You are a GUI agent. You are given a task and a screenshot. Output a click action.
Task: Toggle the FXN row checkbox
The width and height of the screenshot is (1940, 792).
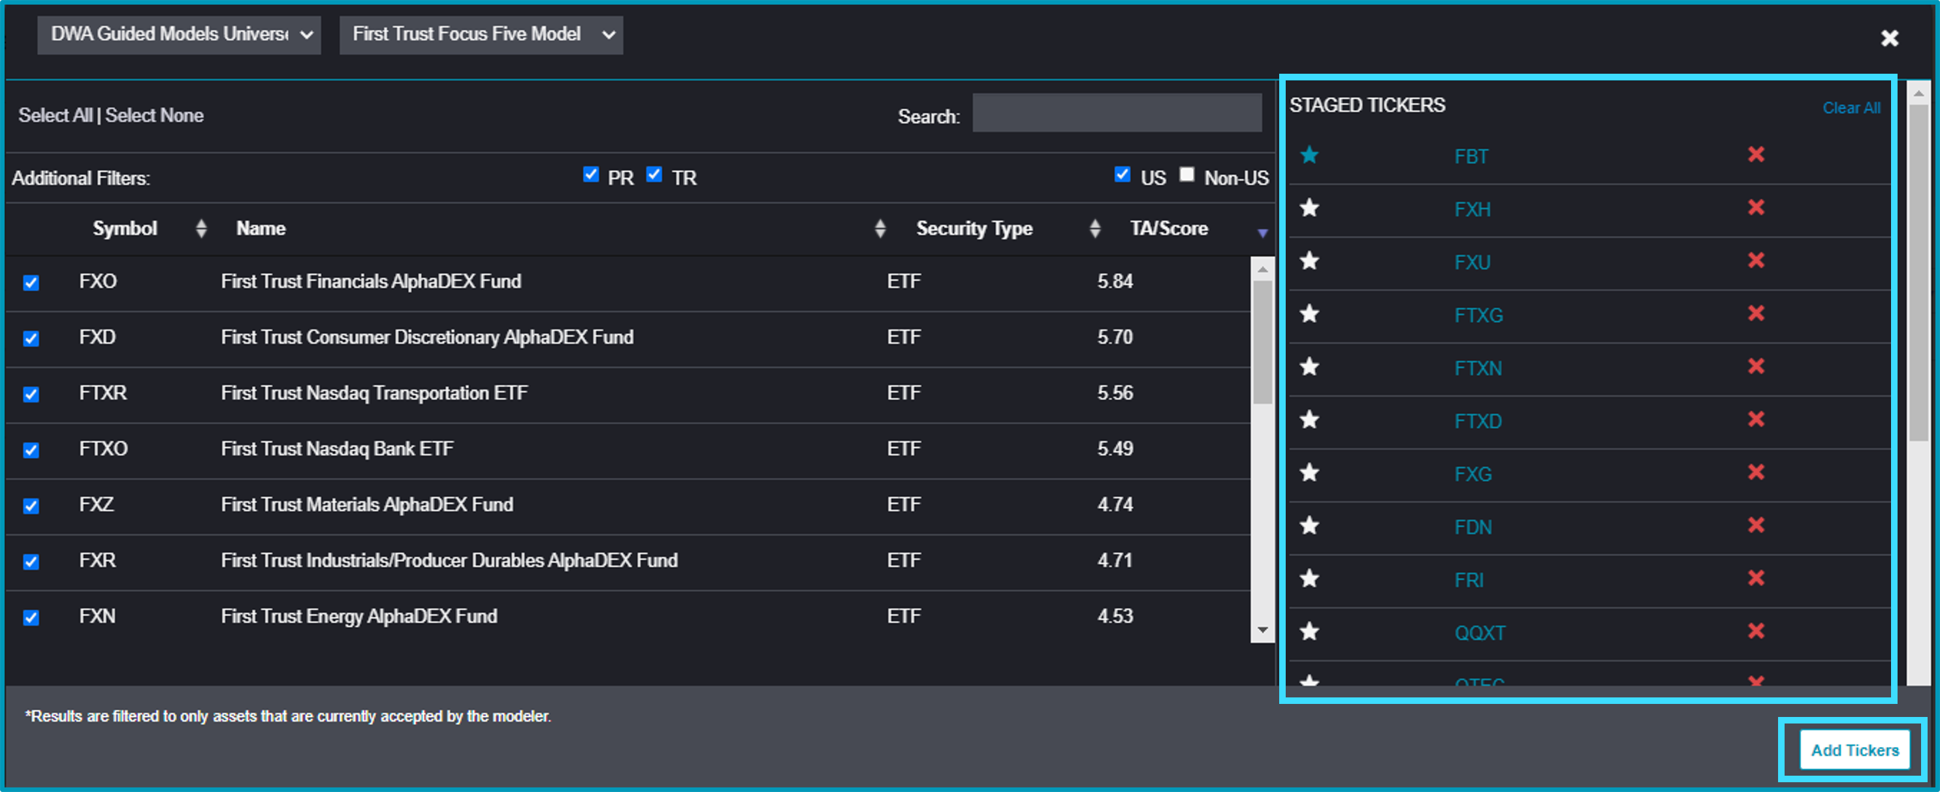tap(31, 618)
